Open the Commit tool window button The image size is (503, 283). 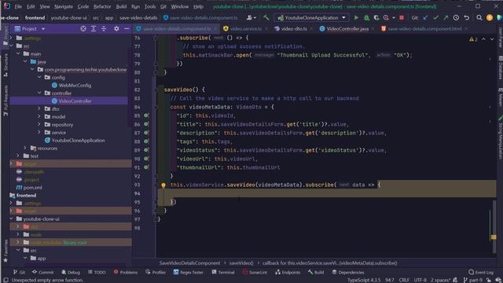(42, 273)
